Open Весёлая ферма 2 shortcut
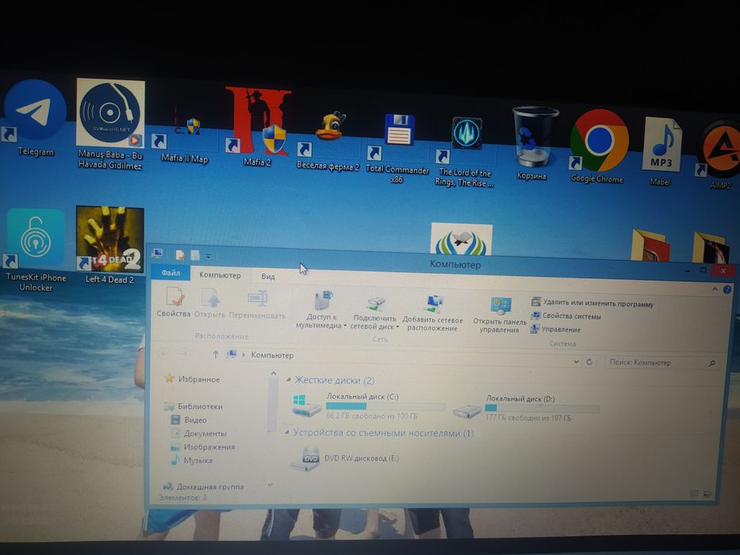Viewport: 740px width, 555px height. 328,140
